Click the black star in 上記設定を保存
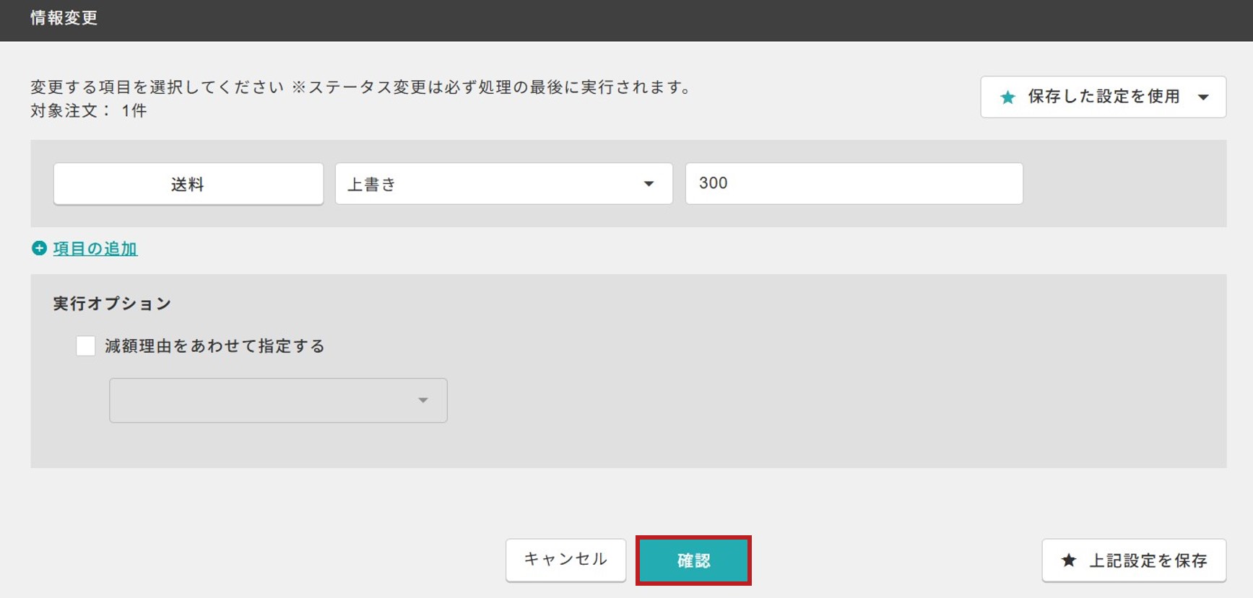This screenshot has width=1253, height=598. click(x=1069, y=560)
